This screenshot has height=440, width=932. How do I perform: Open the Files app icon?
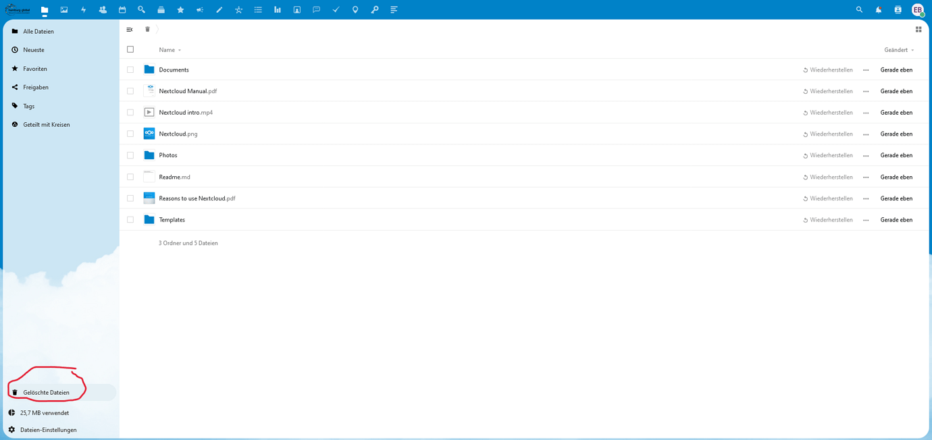pos(44,9)
